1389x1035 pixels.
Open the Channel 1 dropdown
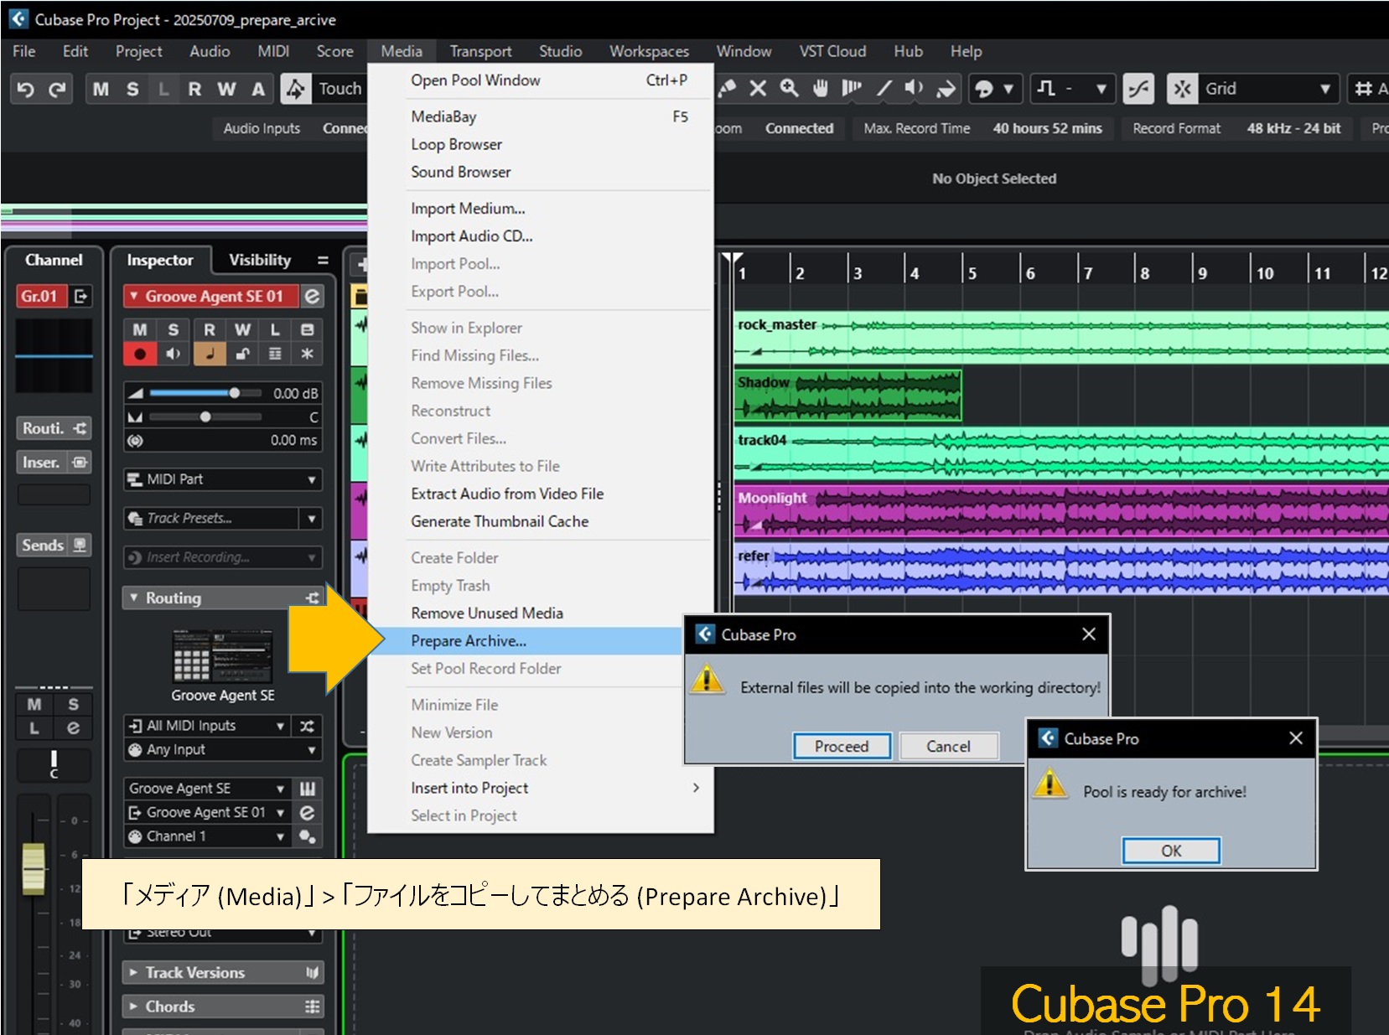click(208, 836)
